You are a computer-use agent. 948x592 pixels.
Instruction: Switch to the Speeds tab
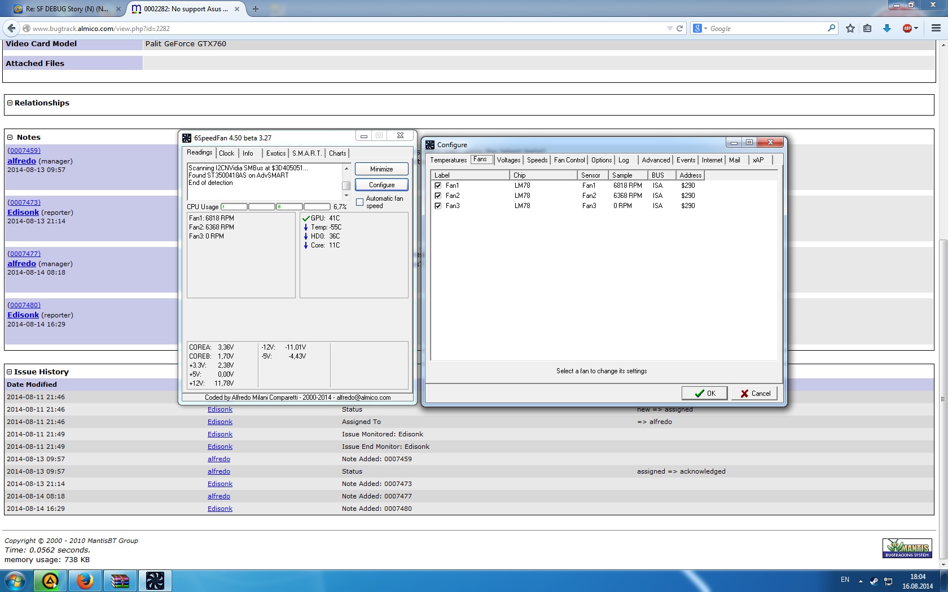(537, 160)
